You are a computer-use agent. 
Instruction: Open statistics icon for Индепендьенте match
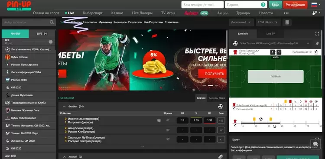pos(159,120)
